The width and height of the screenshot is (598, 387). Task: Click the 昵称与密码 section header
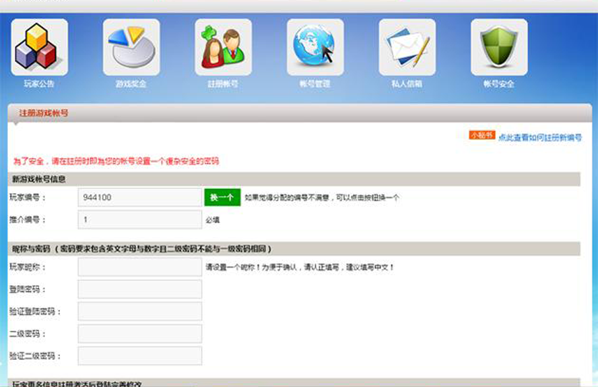294,248
